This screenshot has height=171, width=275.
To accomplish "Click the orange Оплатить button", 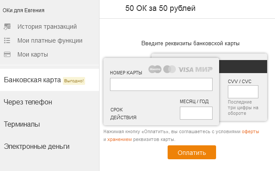I will 192,152.
